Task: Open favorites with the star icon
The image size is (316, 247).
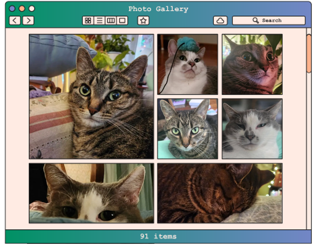Action: (x=143, y=20)
